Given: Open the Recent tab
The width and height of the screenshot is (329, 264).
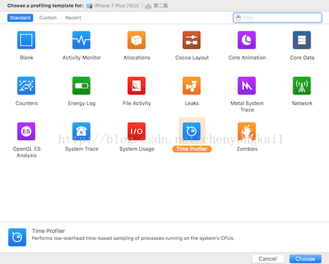Looking at the screenshot, I should point(73,18).
